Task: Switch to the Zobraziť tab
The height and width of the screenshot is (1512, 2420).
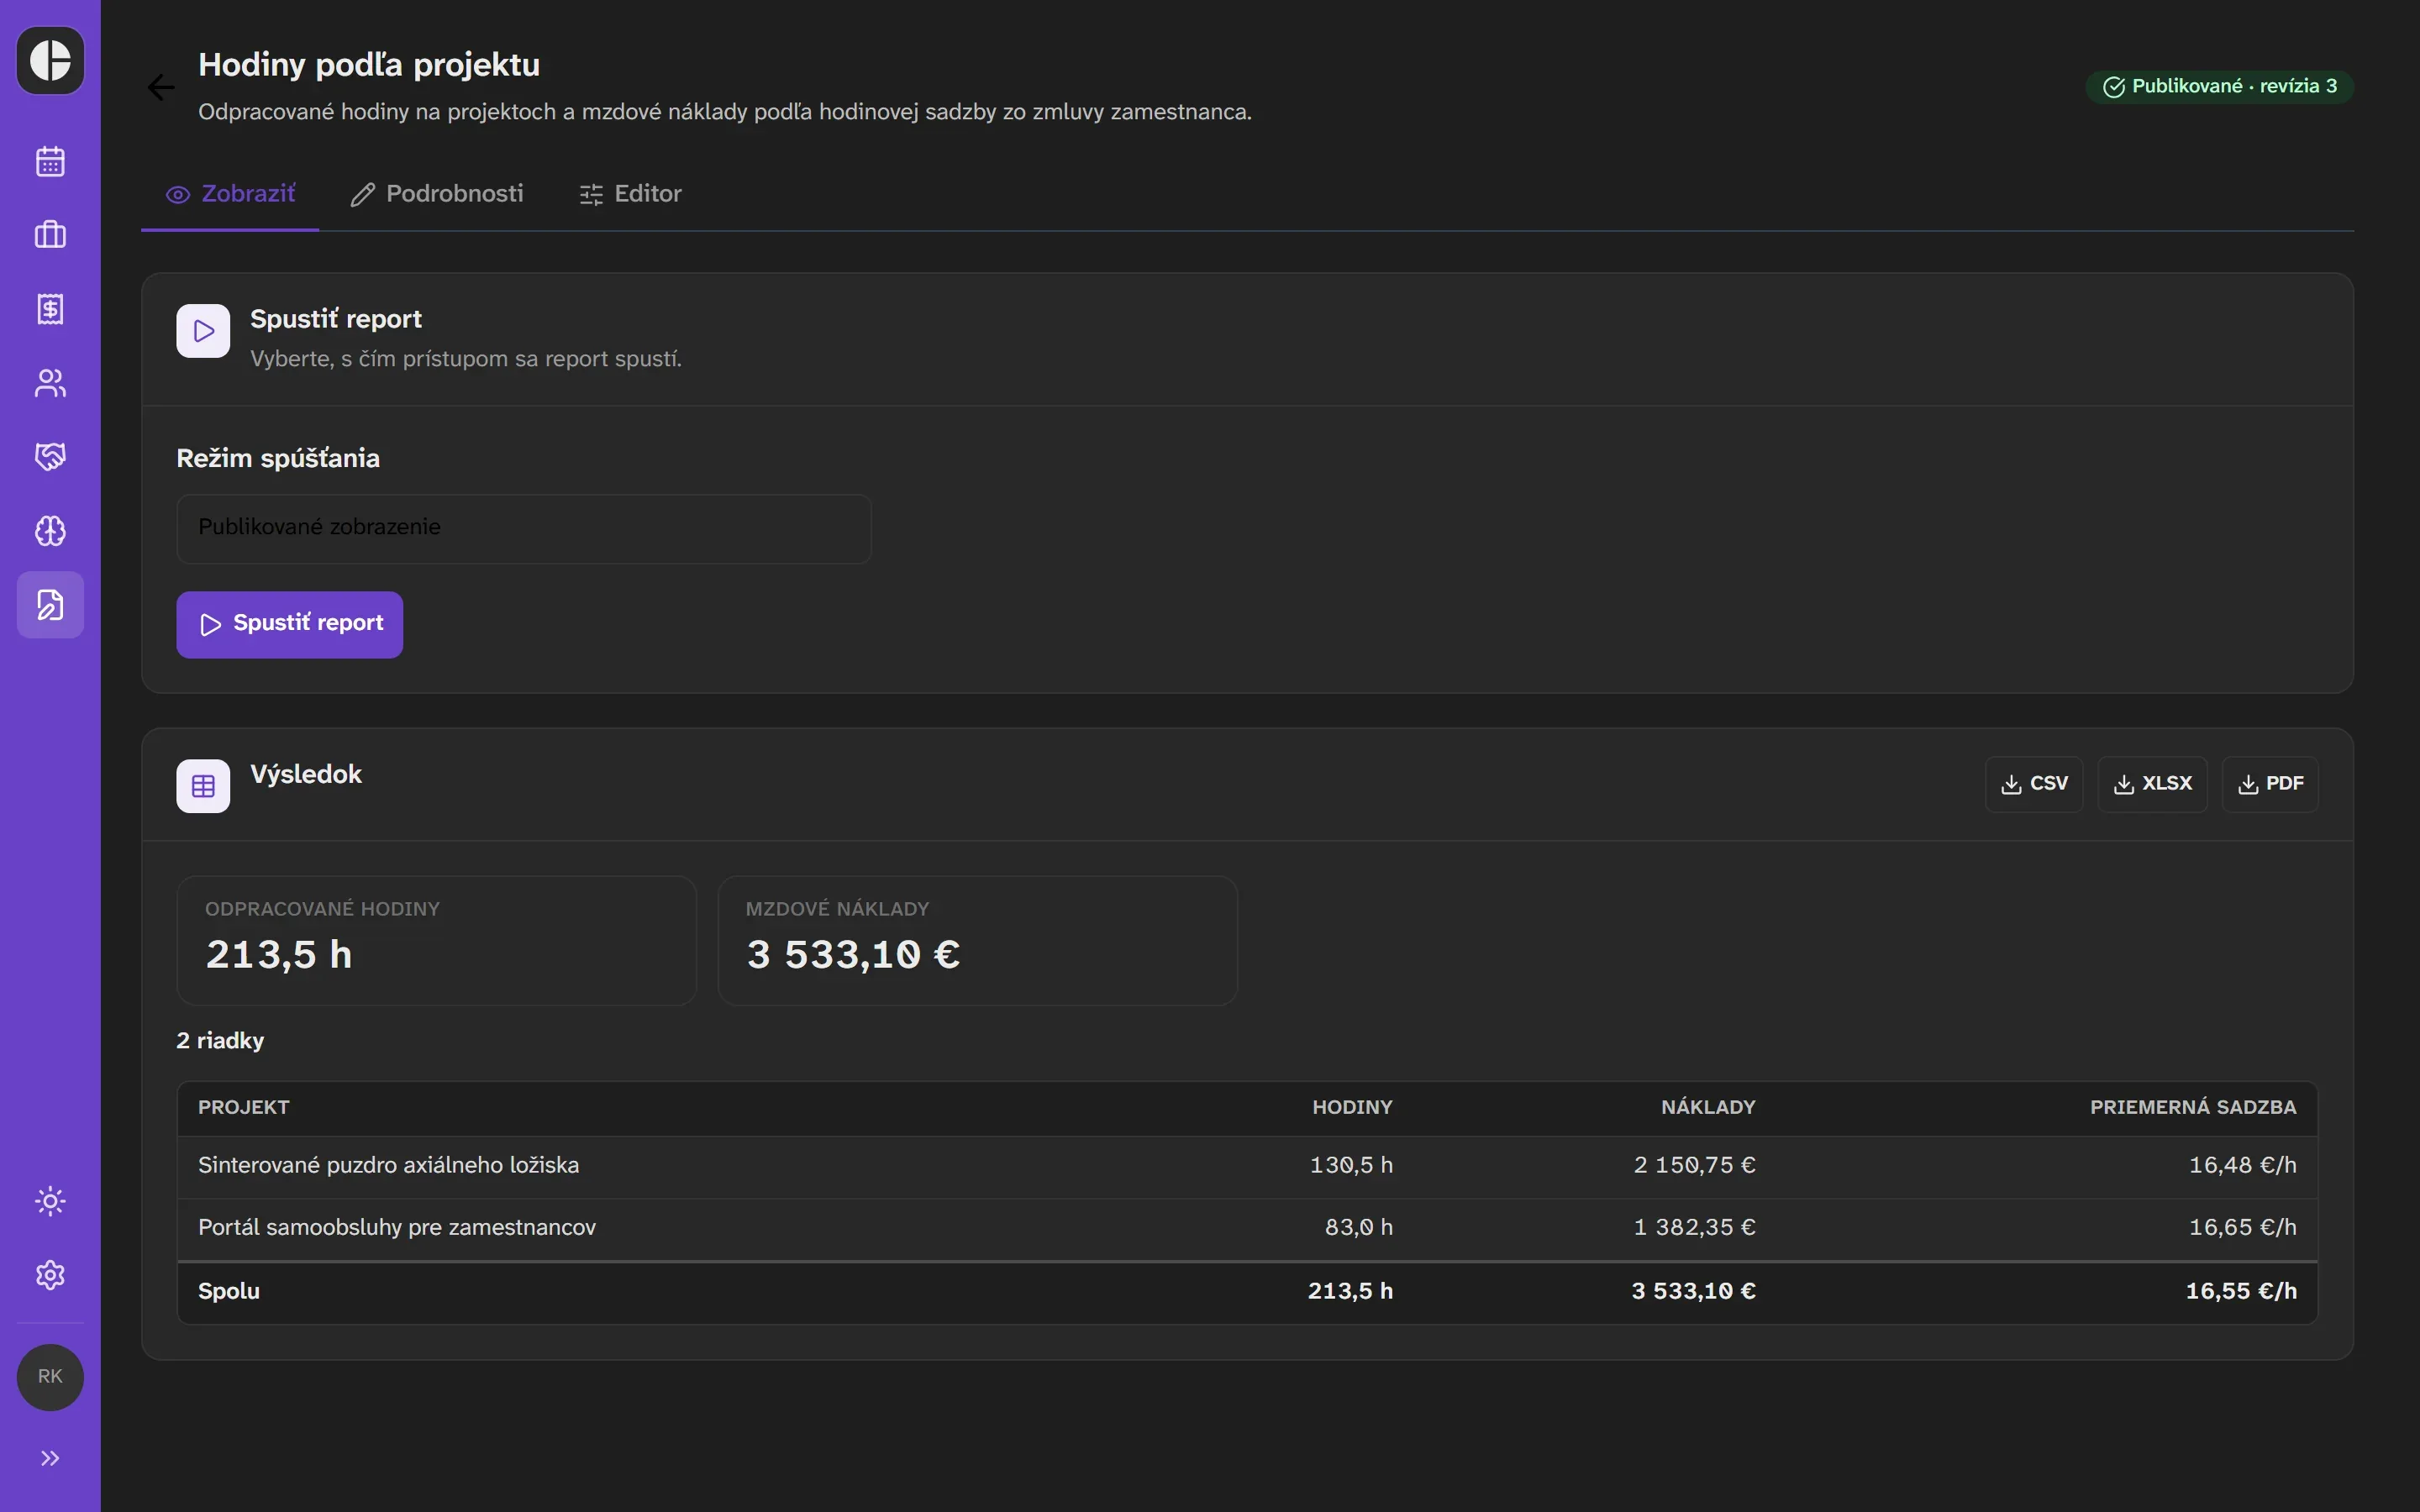Action: tap(230, 194)
